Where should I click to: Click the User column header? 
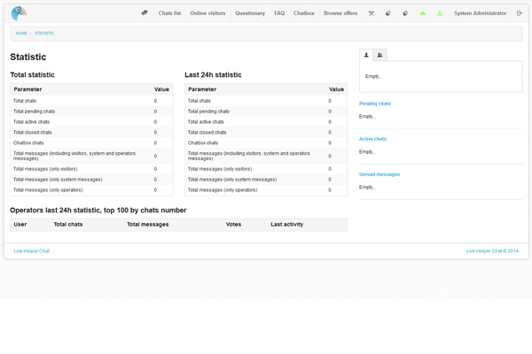[x=20, y=225]
